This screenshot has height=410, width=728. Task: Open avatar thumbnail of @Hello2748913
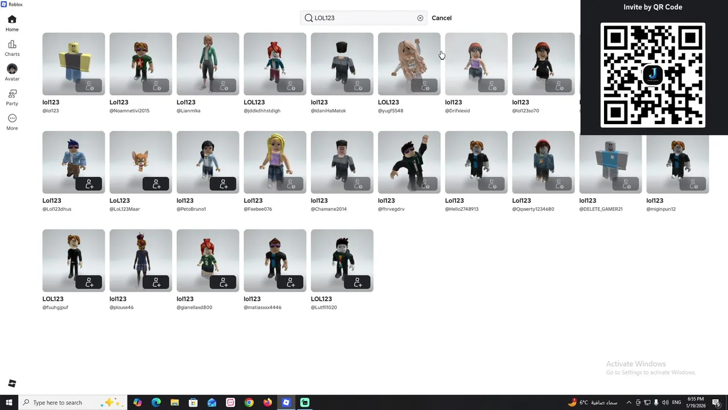coord(476,162)
